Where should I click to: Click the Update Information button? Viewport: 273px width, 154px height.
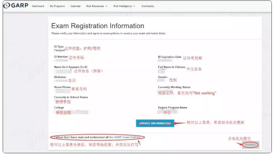click(155, 123)
